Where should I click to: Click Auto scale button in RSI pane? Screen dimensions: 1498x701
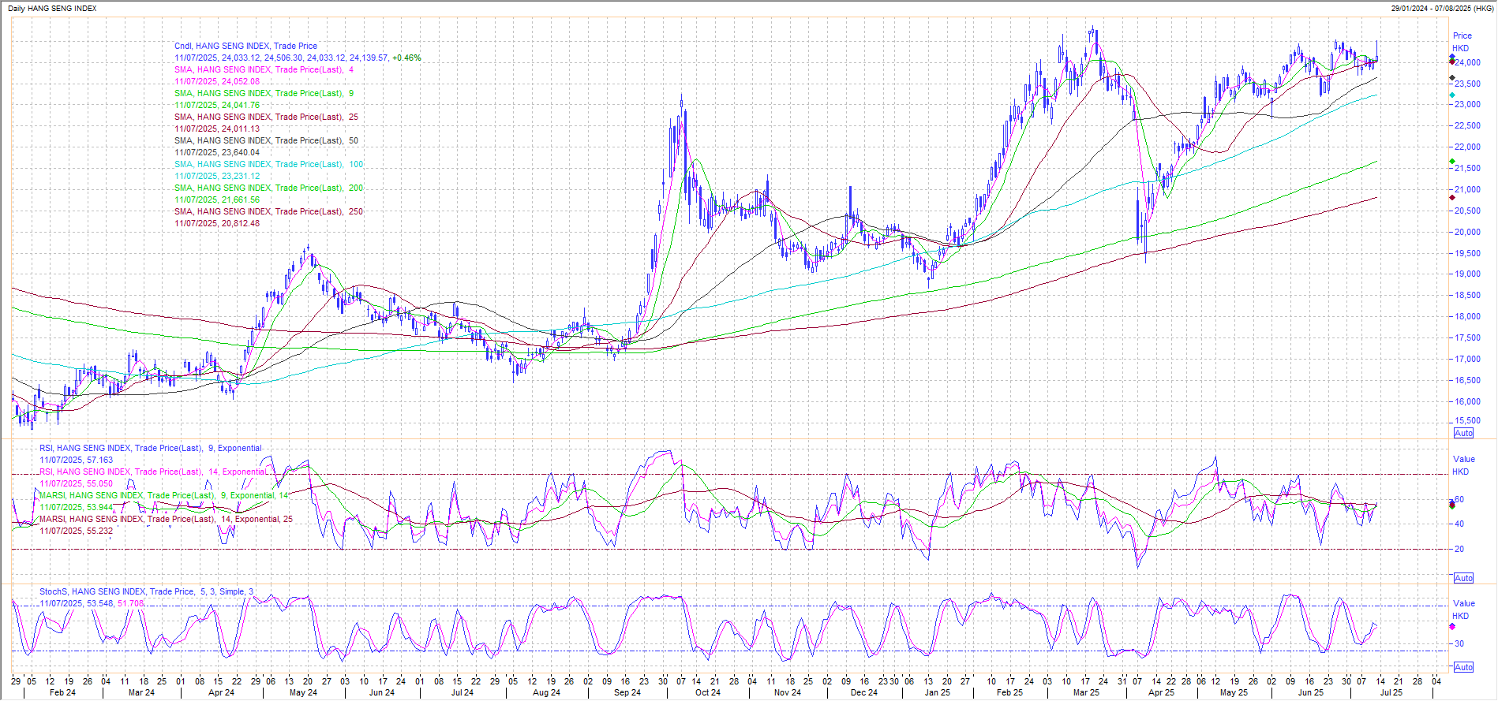[x=1463, y=578]
